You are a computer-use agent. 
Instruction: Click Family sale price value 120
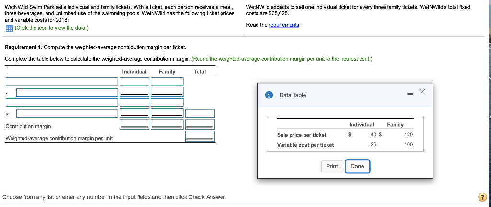pyautogui.click(x=409, y=134)
